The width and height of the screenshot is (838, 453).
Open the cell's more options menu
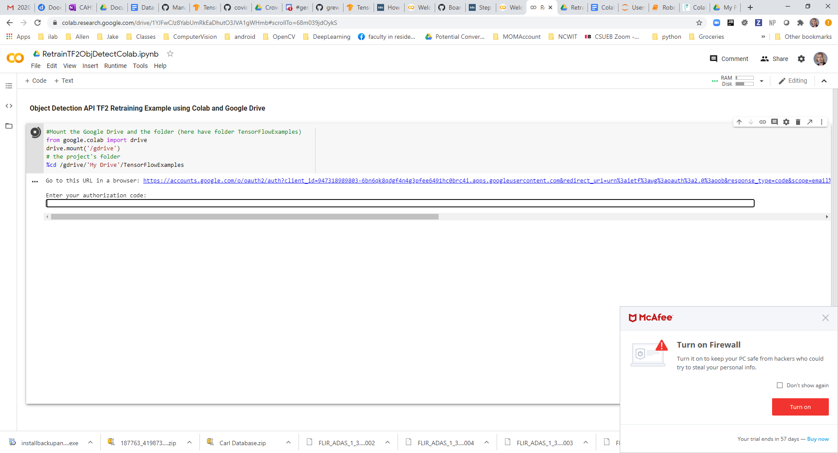point(821,122)
